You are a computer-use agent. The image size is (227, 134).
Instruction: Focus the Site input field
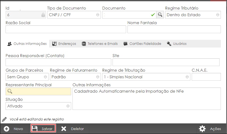click(x=166, y=62)
